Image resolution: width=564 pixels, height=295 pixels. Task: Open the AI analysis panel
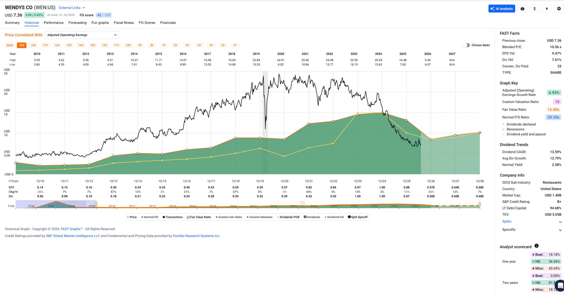click(502, 9)
